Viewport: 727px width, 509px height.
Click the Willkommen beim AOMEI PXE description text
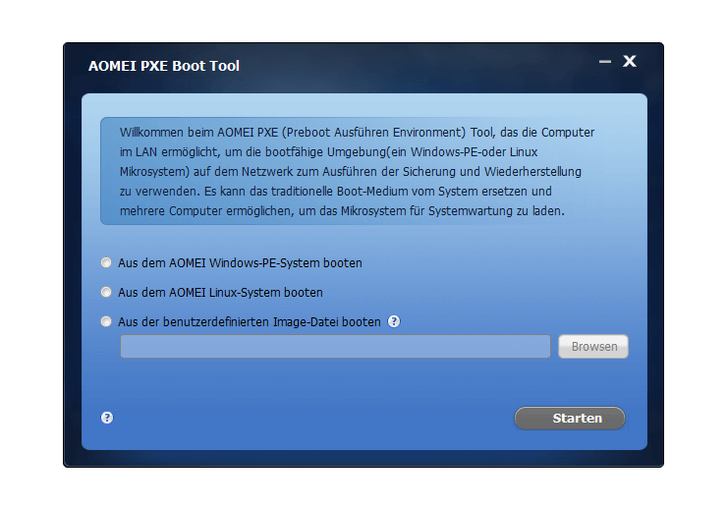tap(357, 172)
